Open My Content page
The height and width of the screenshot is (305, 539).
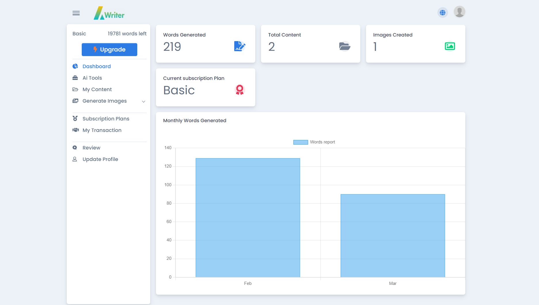[97, 89]
